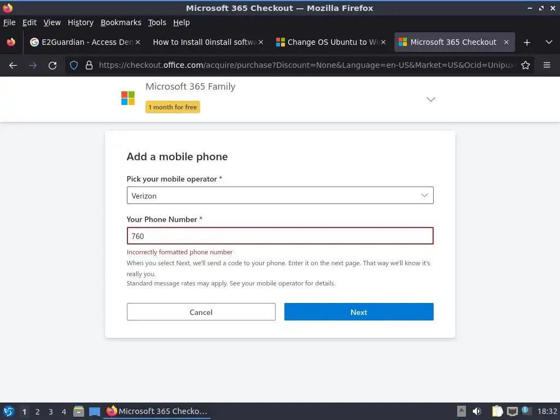Viewport: 560px width, 420px height.
Task: List all tabs with the chevron
Action: pyautogui.click(x=549, y=42)
